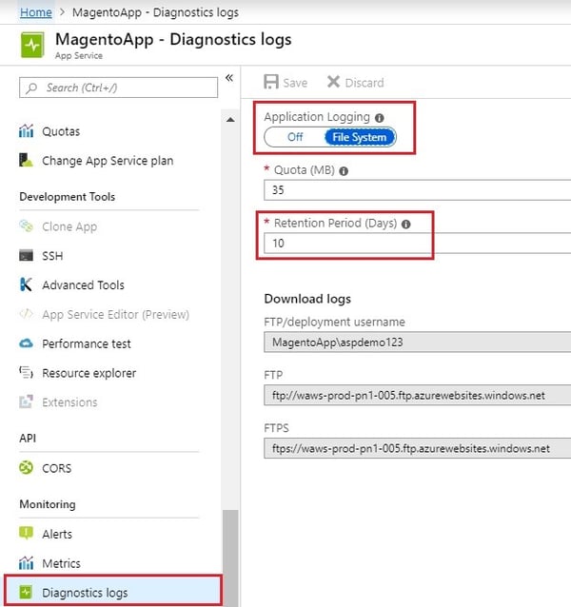This screenshot has width=571, height=607.
Task: Click the Download logs heading
Action: point(307,299)
